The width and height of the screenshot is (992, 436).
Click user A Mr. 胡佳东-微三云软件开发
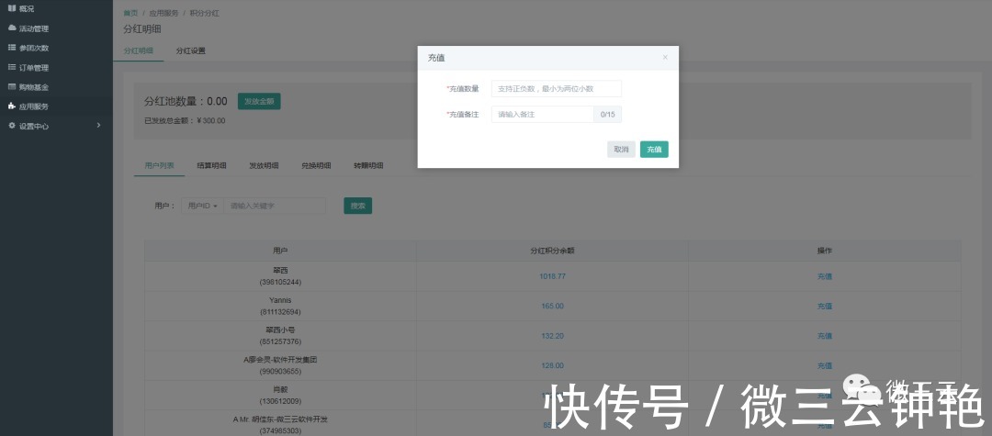(280, 419)
